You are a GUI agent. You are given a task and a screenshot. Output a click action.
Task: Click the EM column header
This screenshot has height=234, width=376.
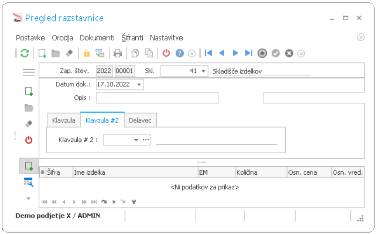click(x=217, y=172)
